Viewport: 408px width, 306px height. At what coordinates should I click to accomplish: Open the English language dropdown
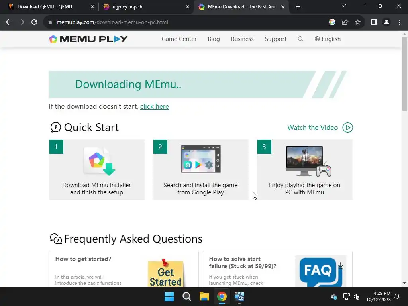[x=328, y=39]
